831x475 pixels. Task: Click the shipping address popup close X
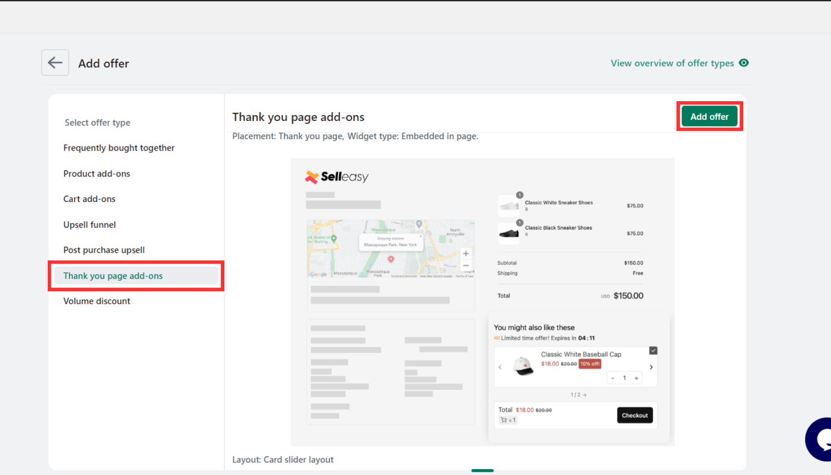421,236
